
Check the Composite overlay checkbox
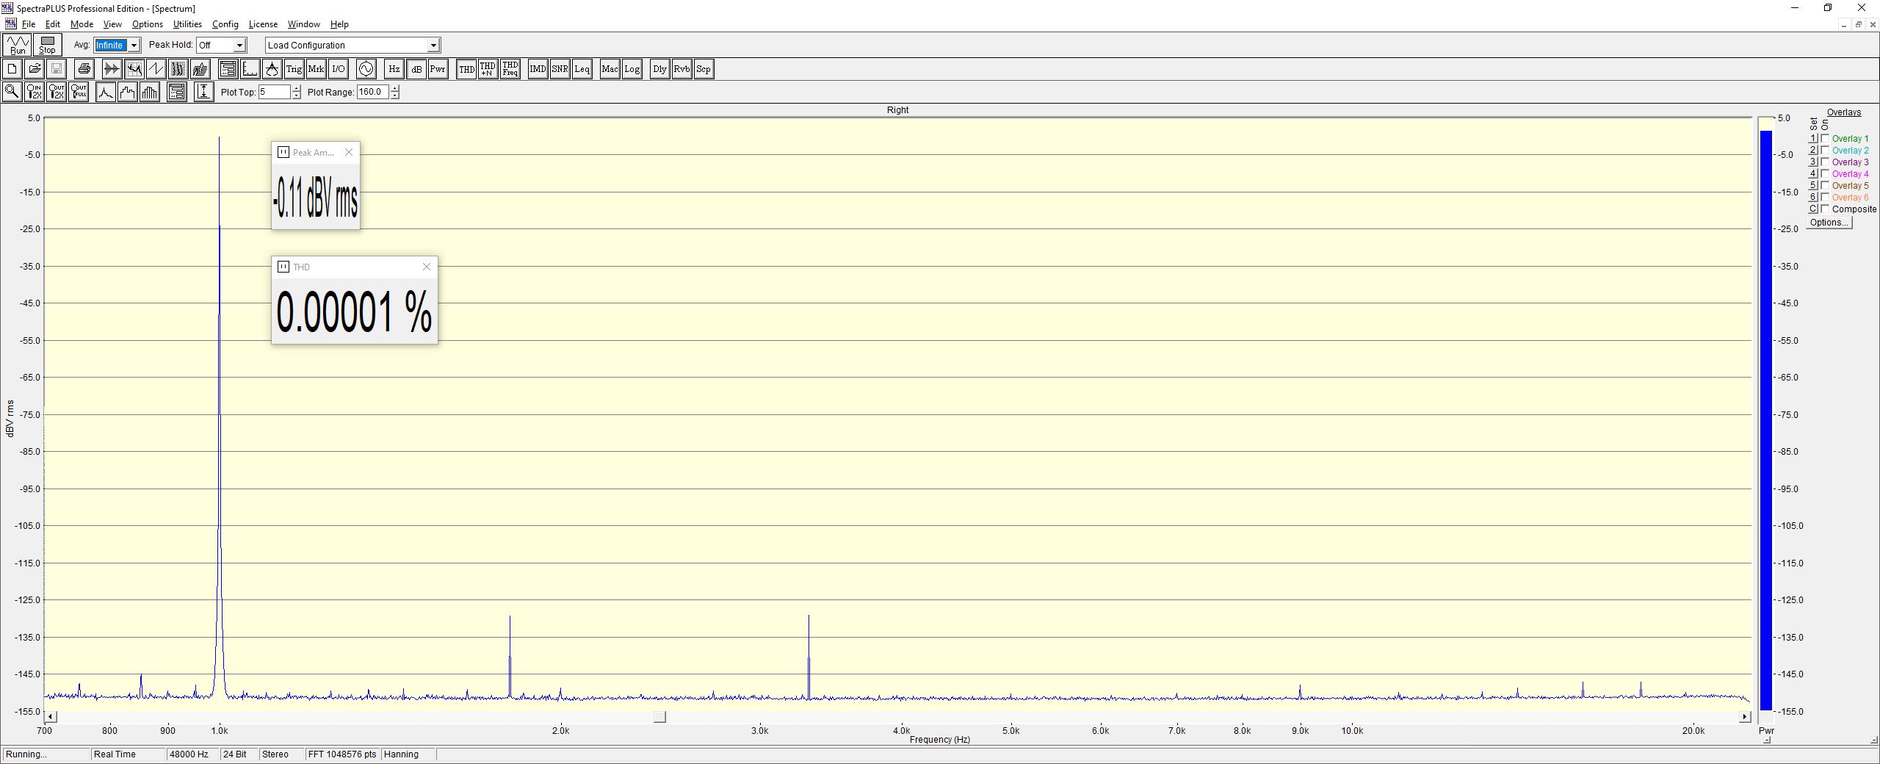[x=1825, y=209]
